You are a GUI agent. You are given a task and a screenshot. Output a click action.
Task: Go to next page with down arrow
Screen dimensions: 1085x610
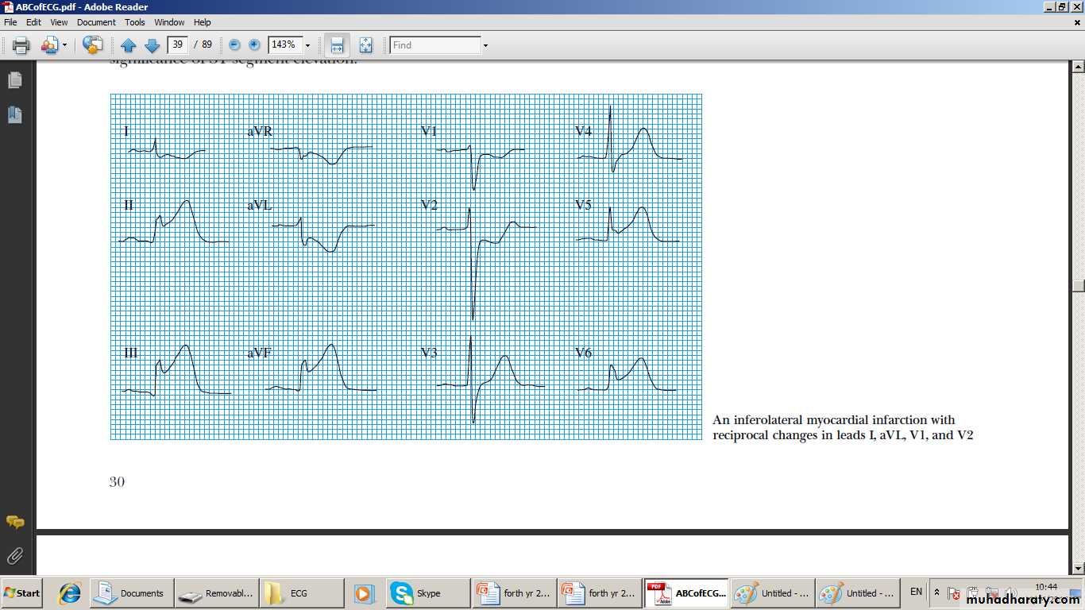pos(152,45)
